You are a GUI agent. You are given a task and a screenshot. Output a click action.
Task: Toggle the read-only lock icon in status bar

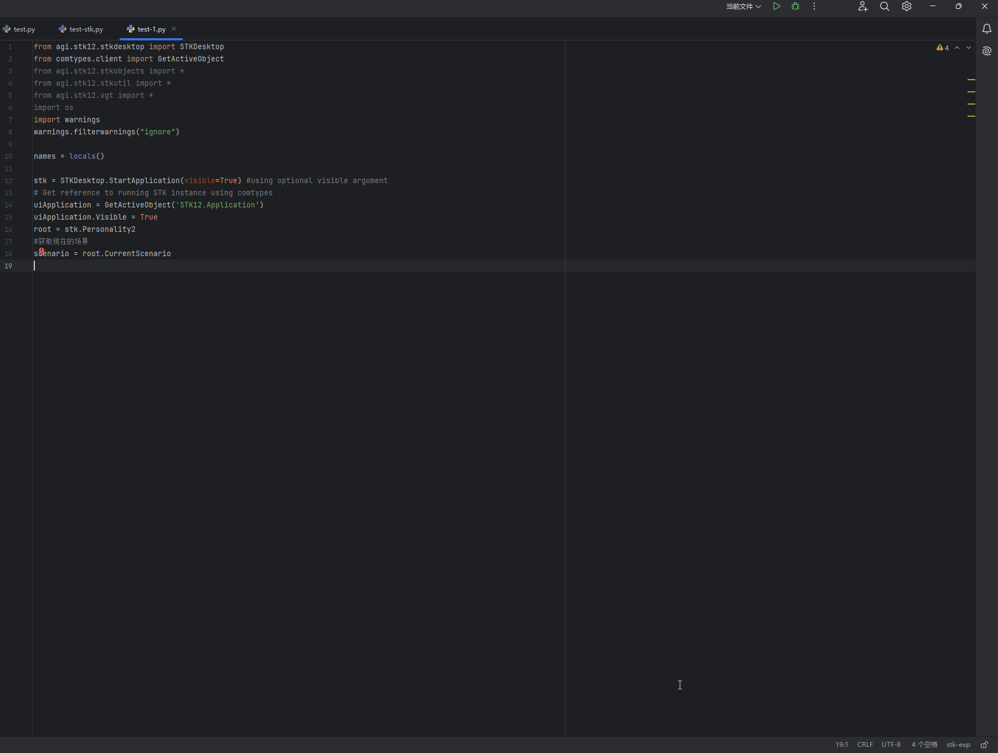(x=984, y=745)
